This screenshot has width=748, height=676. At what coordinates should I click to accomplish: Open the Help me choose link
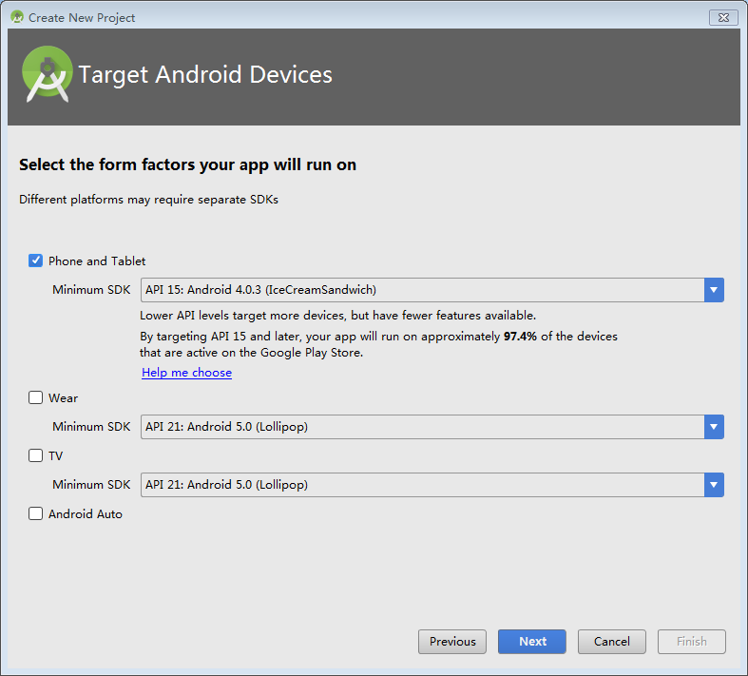pos(186,373)
